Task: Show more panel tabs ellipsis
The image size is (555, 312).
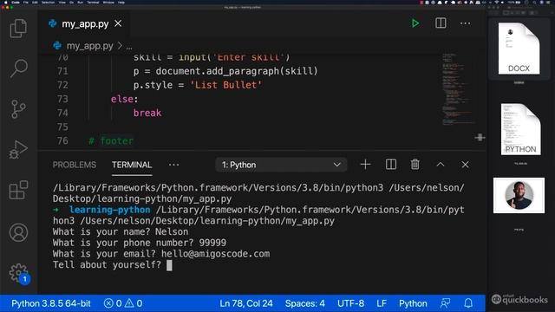Action: click(x=173, y=165)
